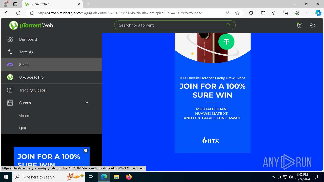Open the µTorrent settings gear
This screenshot has width=324, height=182.
click(312, 25)
